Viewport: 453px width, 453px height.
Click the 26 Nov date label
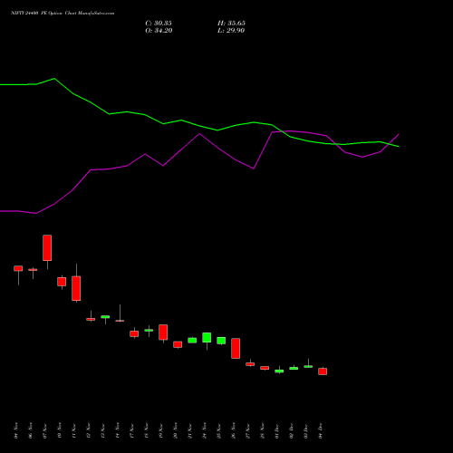[x=234, y=430]
